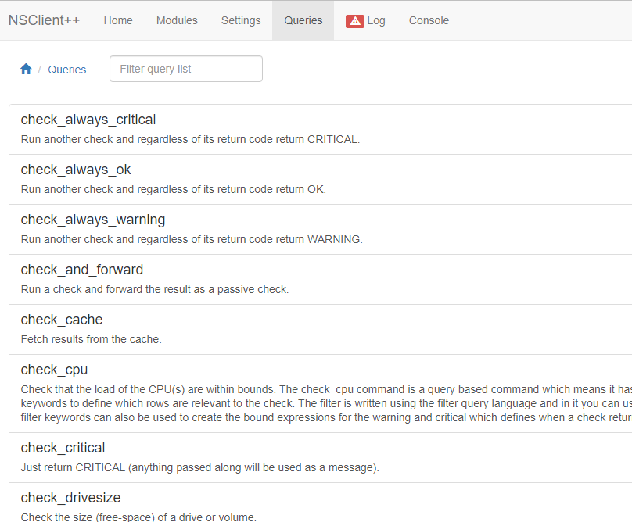Click the Queries breadcrumb link
The height and width of the screenshot is (522, 632).
(67, 70)
